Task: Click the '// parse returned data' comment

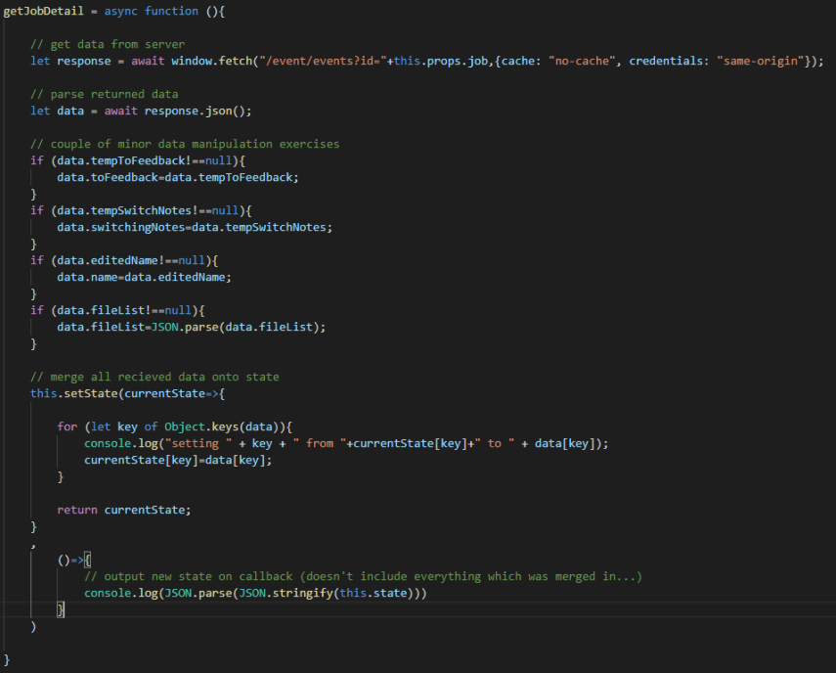Action: 105,94
